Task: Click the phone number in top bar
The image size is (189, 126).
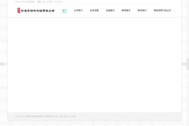Action: pyautogui.click(x=25, y=2)
